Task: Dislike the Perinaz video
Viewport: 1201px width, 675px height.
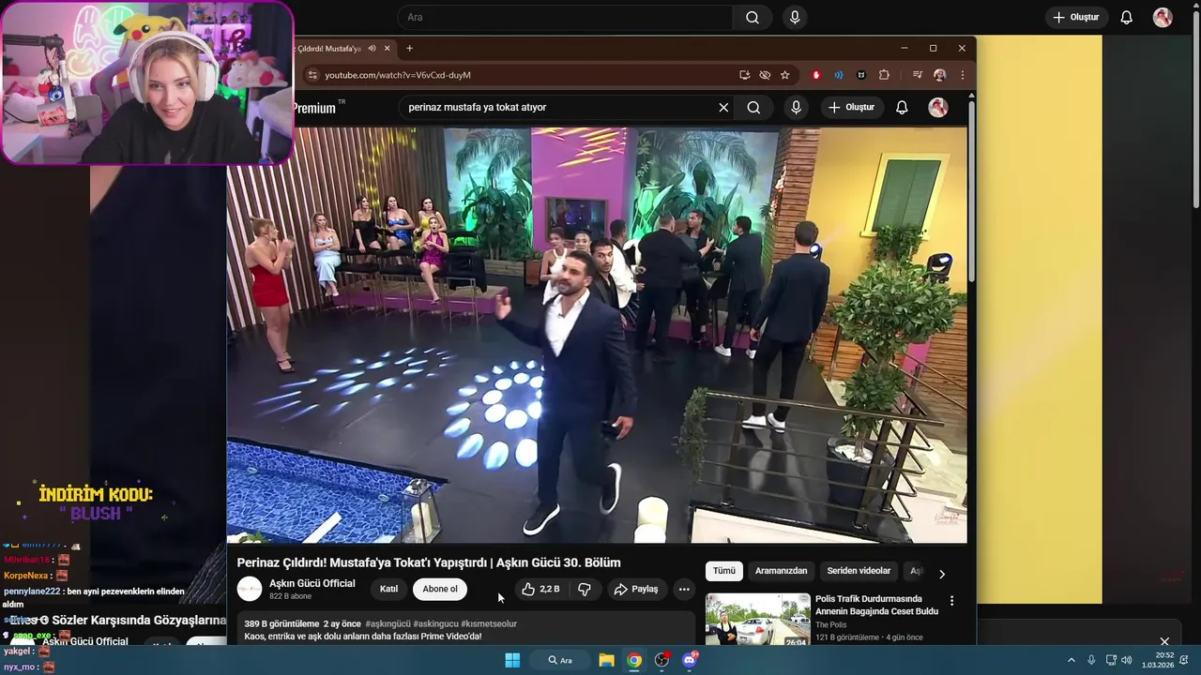Action: coord(585,590)
